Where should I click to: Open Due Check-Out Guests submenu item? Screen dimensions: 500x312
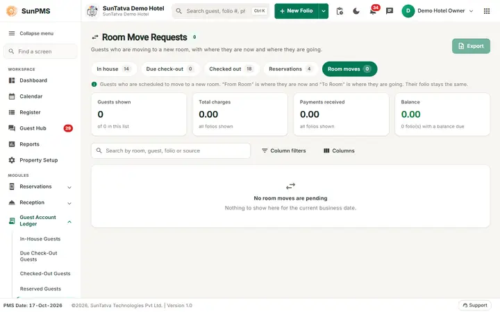click(38, 257)
